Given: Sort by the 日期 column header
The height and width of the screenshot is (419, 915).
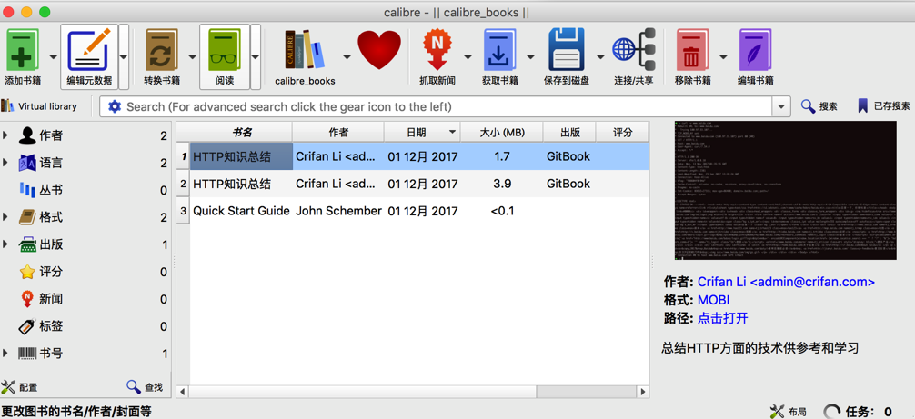Looking at the screenshot, I should pos(422,133).
